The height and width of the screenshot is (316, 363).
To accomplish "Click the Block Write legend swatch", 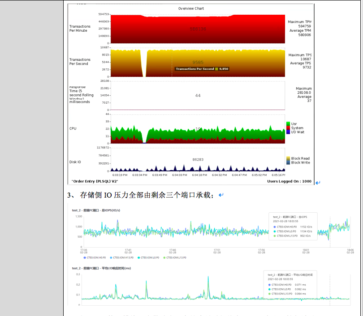I will [x=288, y=163].
